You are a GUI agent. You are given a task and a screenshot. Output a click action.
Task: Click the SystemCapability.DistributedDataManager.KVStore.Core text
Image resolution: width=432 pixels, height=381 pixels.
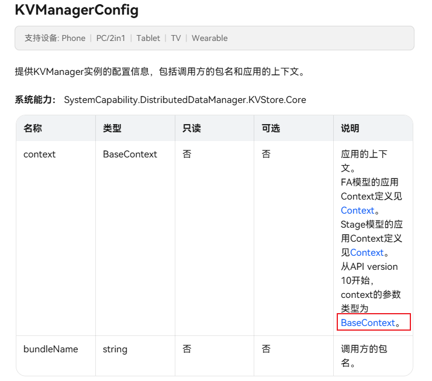click(x=185, y=99)
